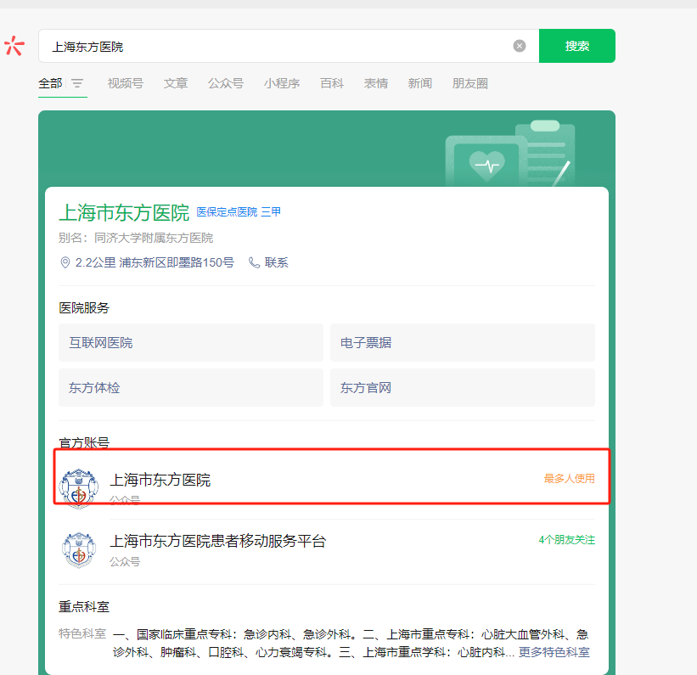This screenshot has height=675, width=697.
Task: Click the 医保定点医院 tag
Action: tap(227, 212)
